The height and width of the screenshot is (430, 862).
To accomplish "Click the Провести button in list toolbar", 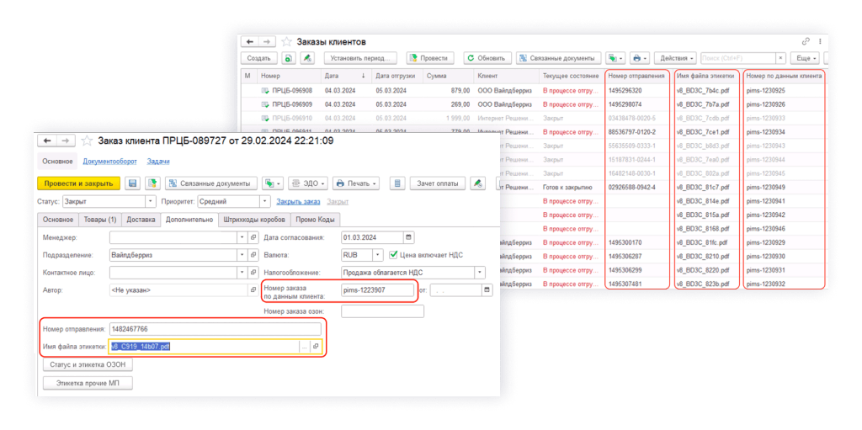I will point(430,58).
